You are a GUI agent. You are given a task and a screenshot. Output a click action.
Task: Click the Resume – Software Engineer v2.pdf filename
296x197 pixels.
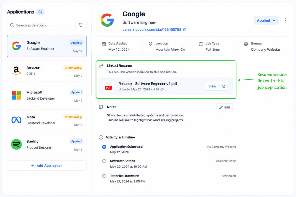coord(148,84)
